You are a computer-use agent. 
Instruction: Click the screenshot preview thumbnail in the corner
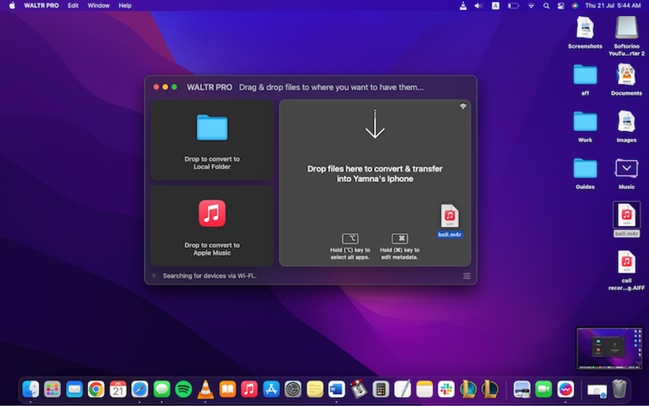tap(609, 348)
